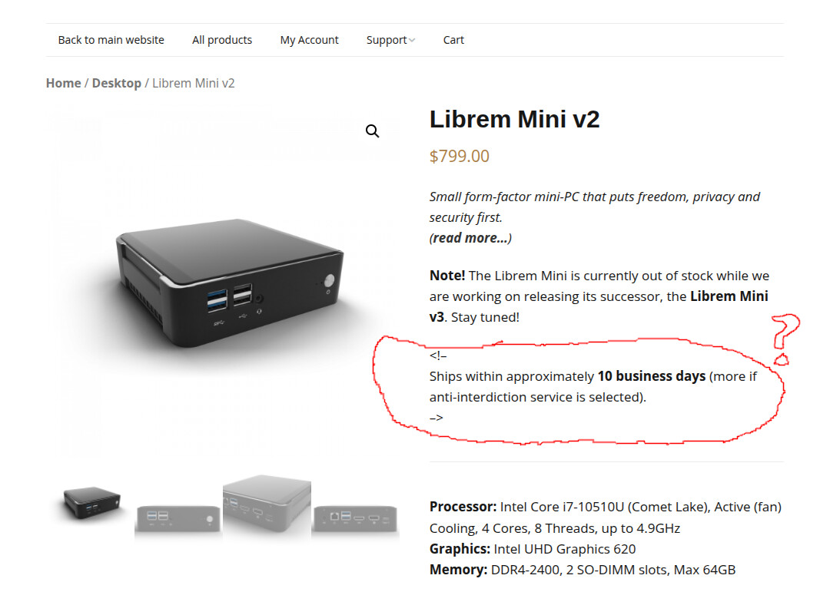Viewport: 830px width, 615px height.
Task: Click the red question mark annotation
Action: pos(785,339)
